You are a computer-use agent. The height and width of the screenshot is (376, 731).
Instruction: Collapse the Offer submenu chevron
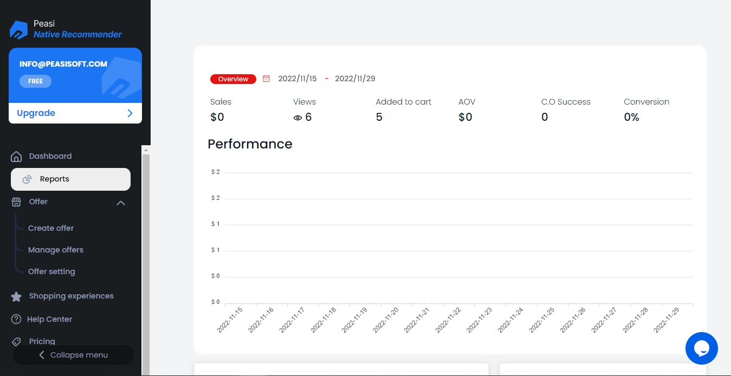121,203
